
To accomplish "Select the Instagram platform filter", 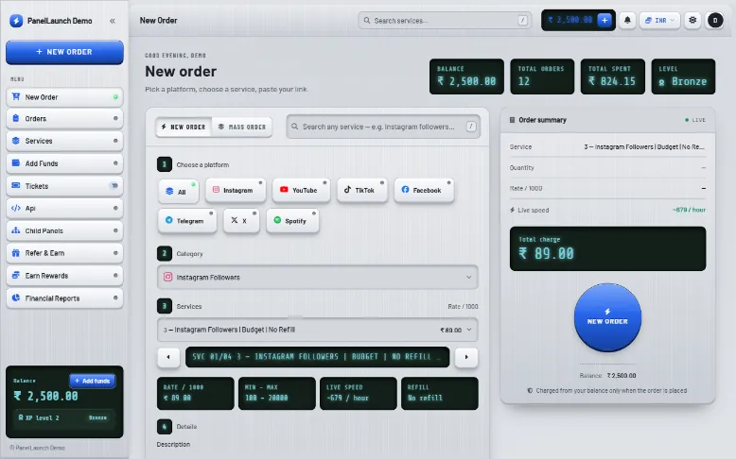I will tap(236, 191).
